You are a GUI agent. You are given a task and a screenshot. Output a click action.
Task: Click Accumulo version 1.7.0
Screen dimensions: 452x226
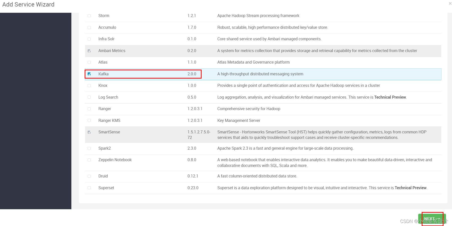click(192, 27)
